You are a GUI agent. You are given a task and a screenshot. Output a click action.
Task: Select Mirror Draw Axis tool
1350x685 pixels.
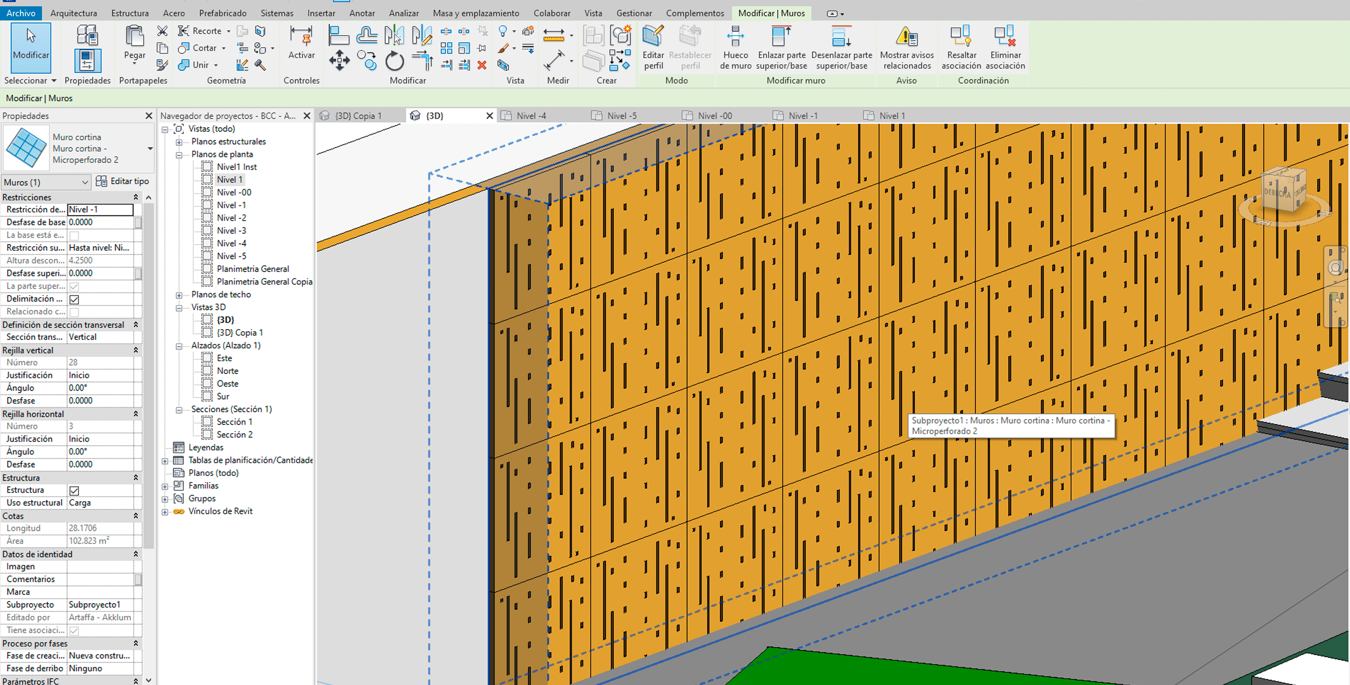422,35
